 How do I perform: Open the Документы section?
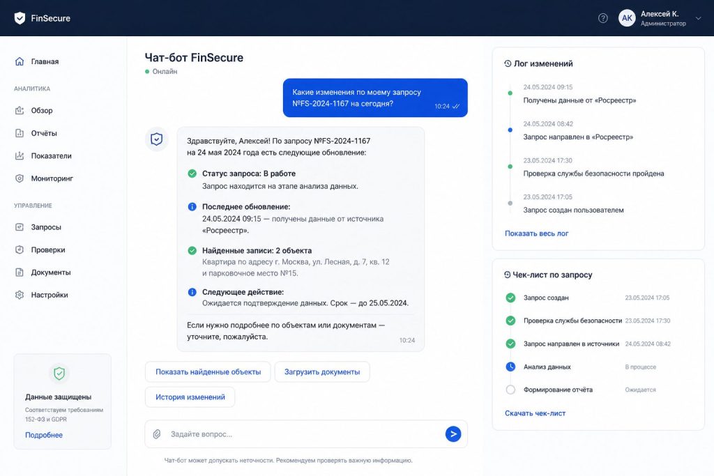point(50,272)
